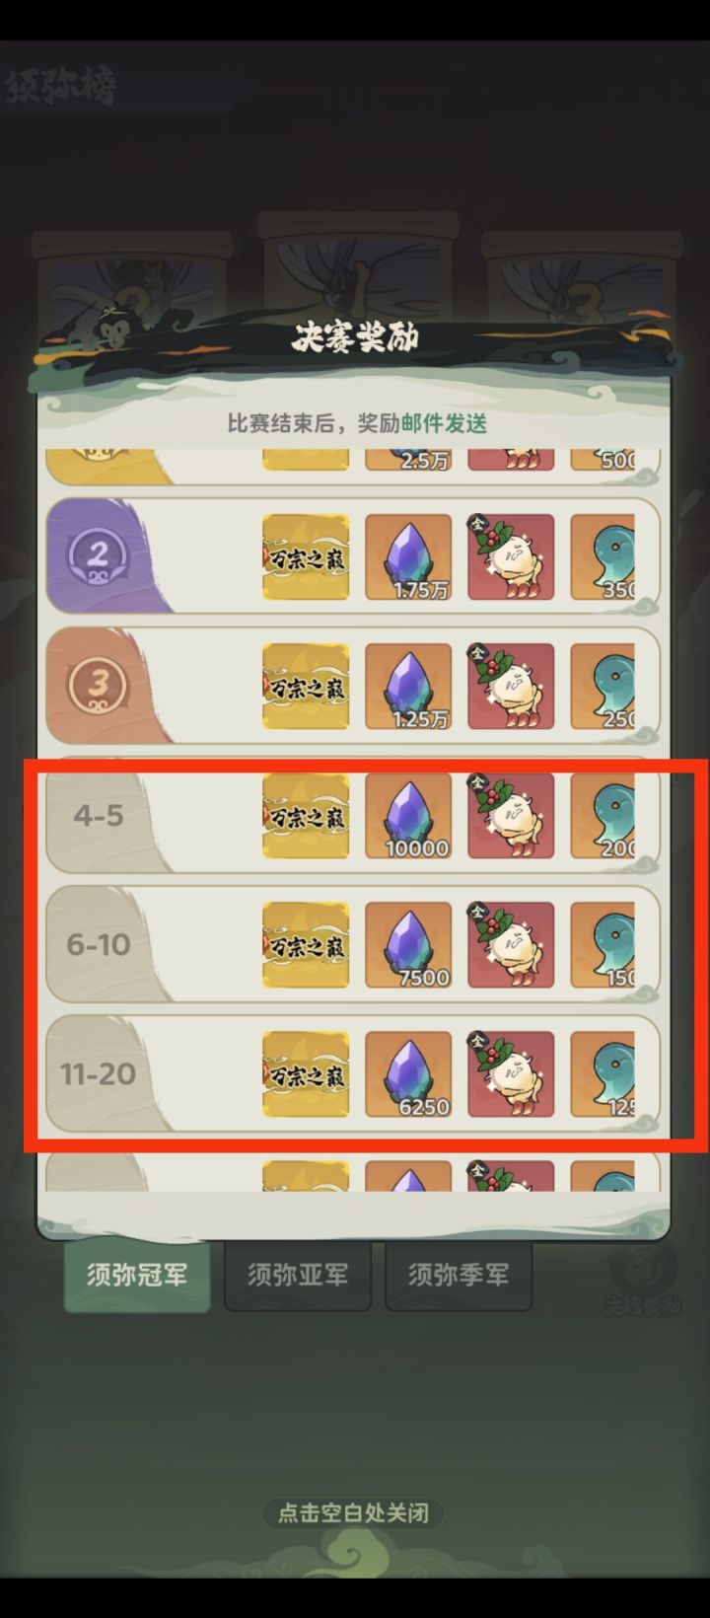Viewport: 710px width, 1618px height.
Task: Tap the 万宗之巅 title icon in 4-5 row
Action: 306,815
